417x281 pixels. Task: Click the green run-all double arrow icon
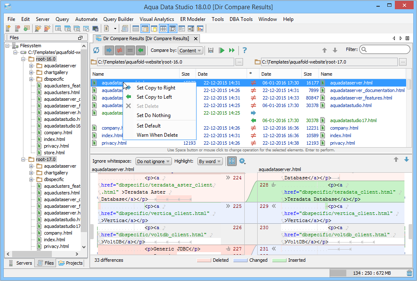click(232, 50)
